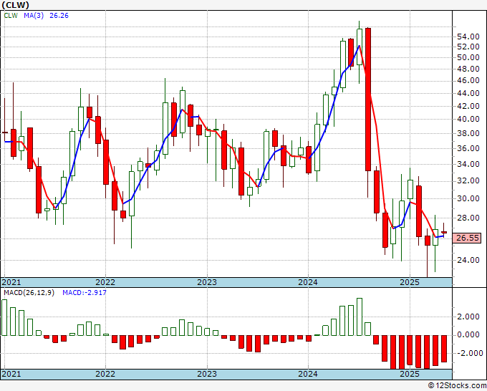Click the CLW legend label
The width and height of the screenshot is (487, 391).
tap(11, 16)
